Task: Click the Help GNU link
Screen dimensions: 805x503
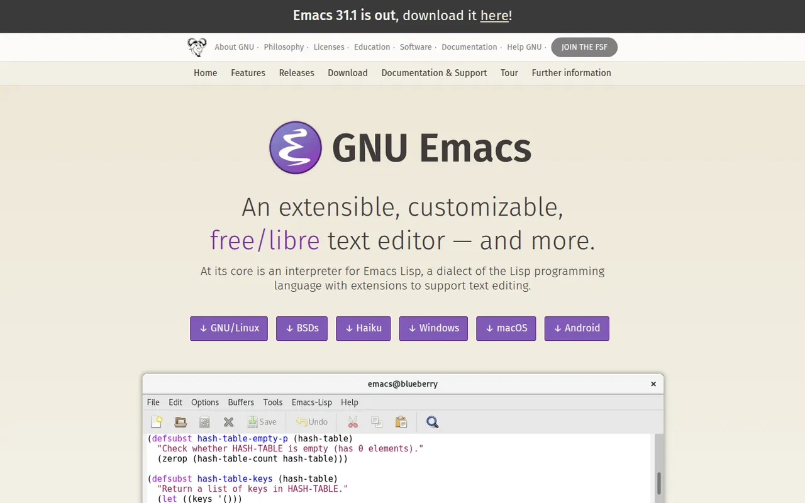Action: pyautogui.click(x=525, y=47)
